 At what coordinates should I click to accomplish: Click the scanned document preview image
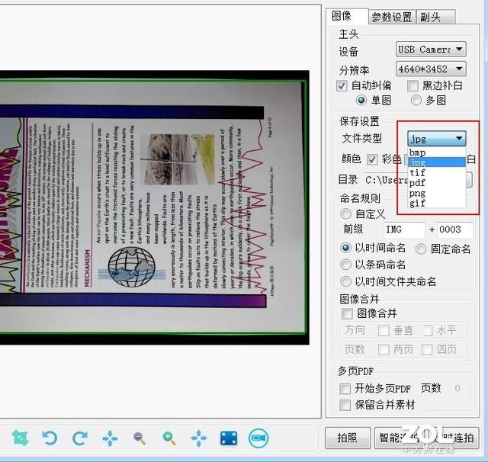[x=155, y=207]
